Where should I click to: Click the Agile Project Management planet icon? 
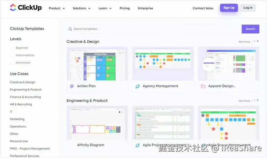point(137,145)
